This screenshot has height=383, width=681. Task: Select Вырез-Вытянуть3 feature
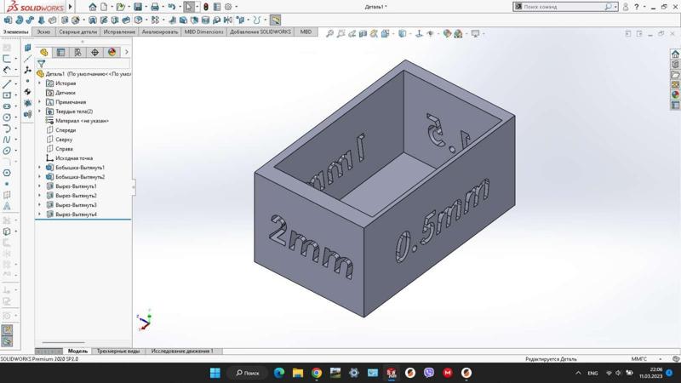tap(76, 205)
